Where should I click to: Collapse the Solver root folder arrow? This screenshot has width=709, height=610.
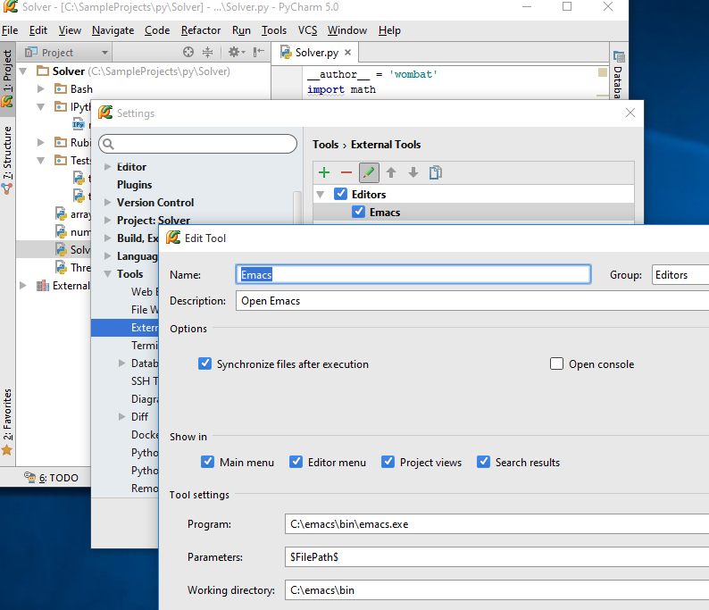[23, 71]
